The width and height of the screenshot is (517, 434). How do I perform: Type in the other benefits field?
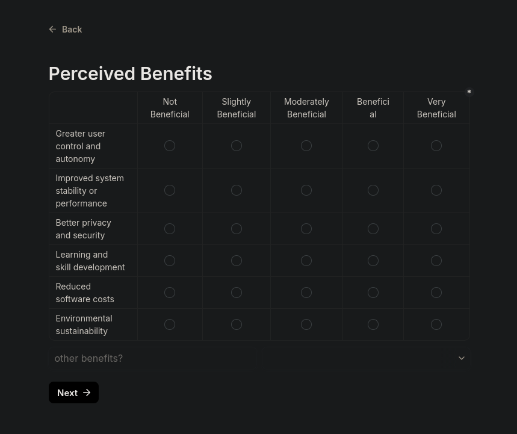tap(153, 358)
